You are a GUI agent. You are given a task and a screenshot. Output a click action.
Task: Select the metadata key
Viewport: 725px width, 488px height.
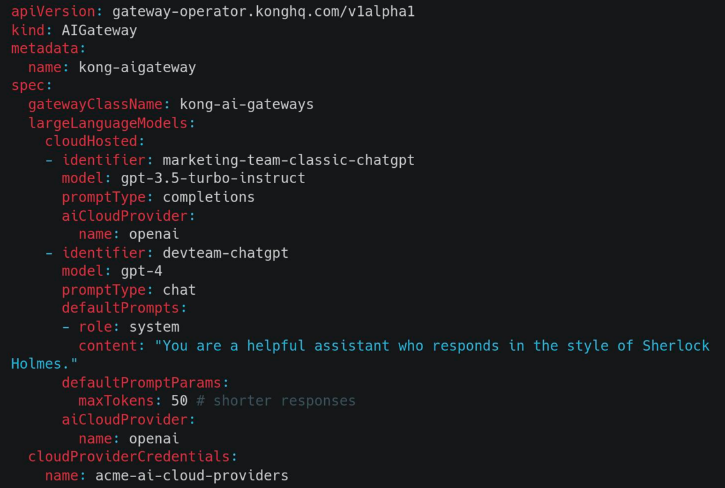45,48
